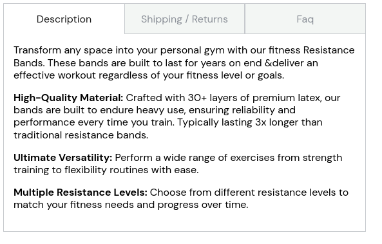Click the "3x" text about lasting longer

261,122
